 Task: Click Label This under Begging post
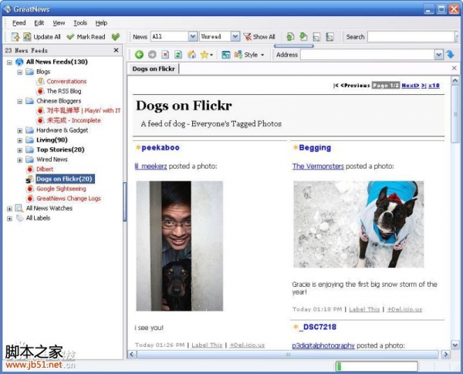point(364,309)
